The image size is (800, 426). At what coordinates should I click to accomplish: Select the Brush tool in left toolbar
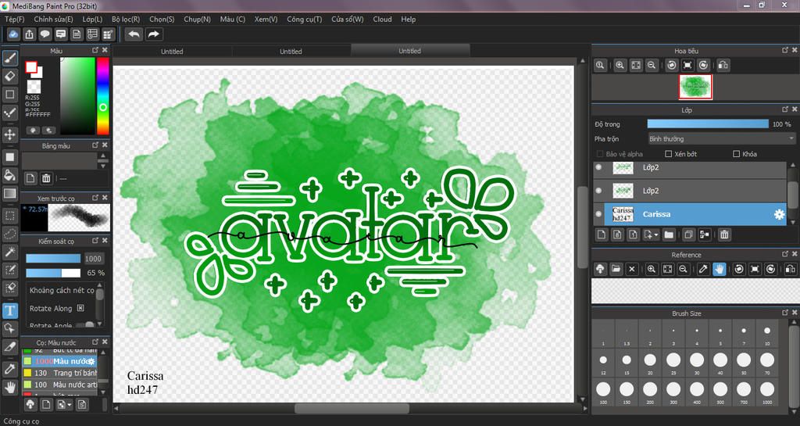9,58
